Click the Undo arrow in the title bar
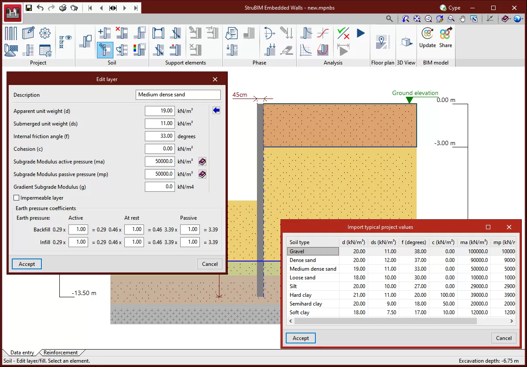 tap(40, 8)
